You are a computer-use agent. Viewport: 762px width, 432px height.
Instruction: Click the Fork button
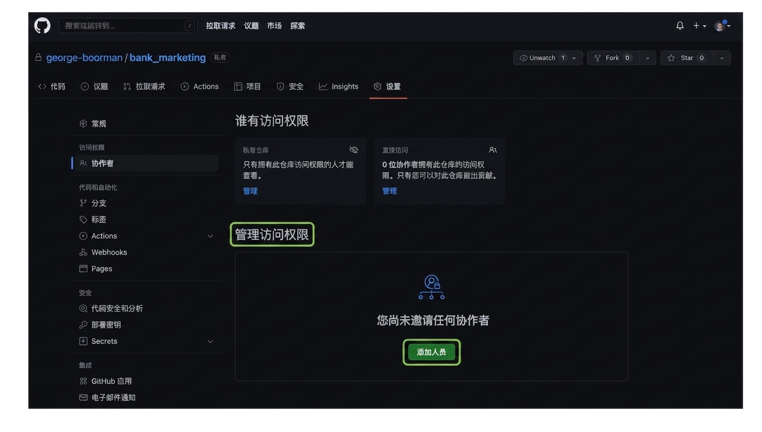613,58
